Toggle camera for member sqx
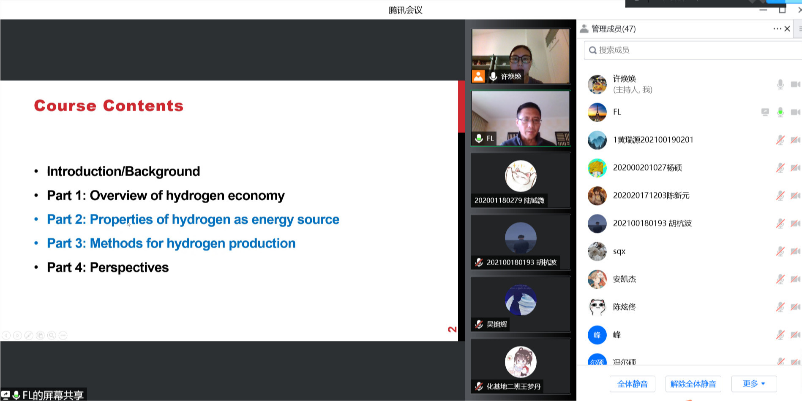This screenshot has width=802, height=401. click(795, 251)
